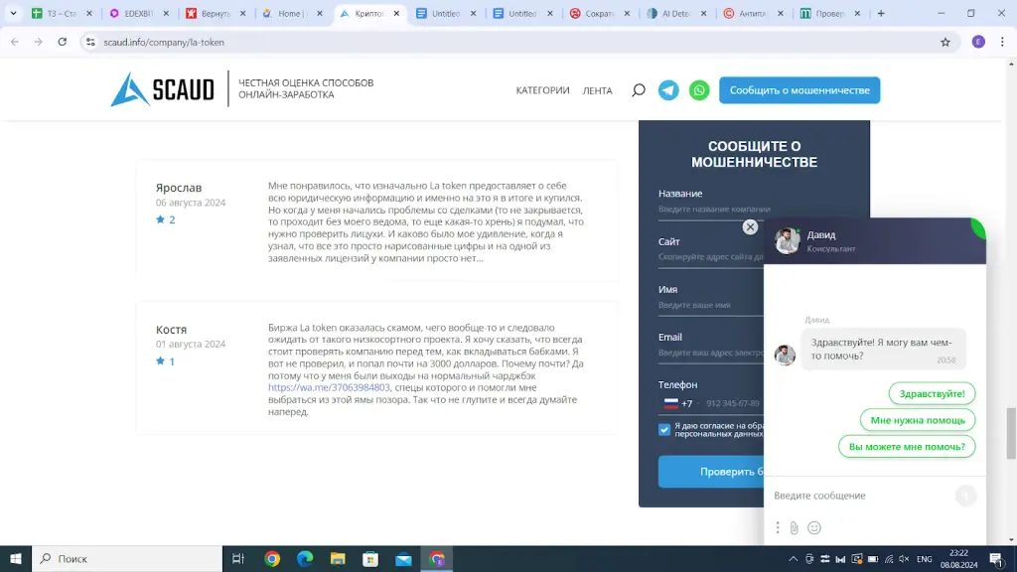Close the chat widget with X button
Screen dimensions: 1017x572
[x=750, y=227]
